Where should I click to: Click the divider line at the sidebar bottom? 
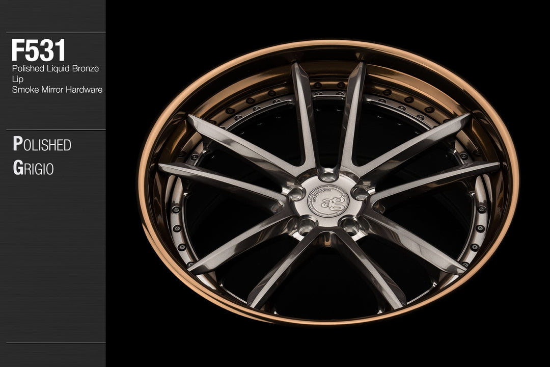click(x=56, y=343)
